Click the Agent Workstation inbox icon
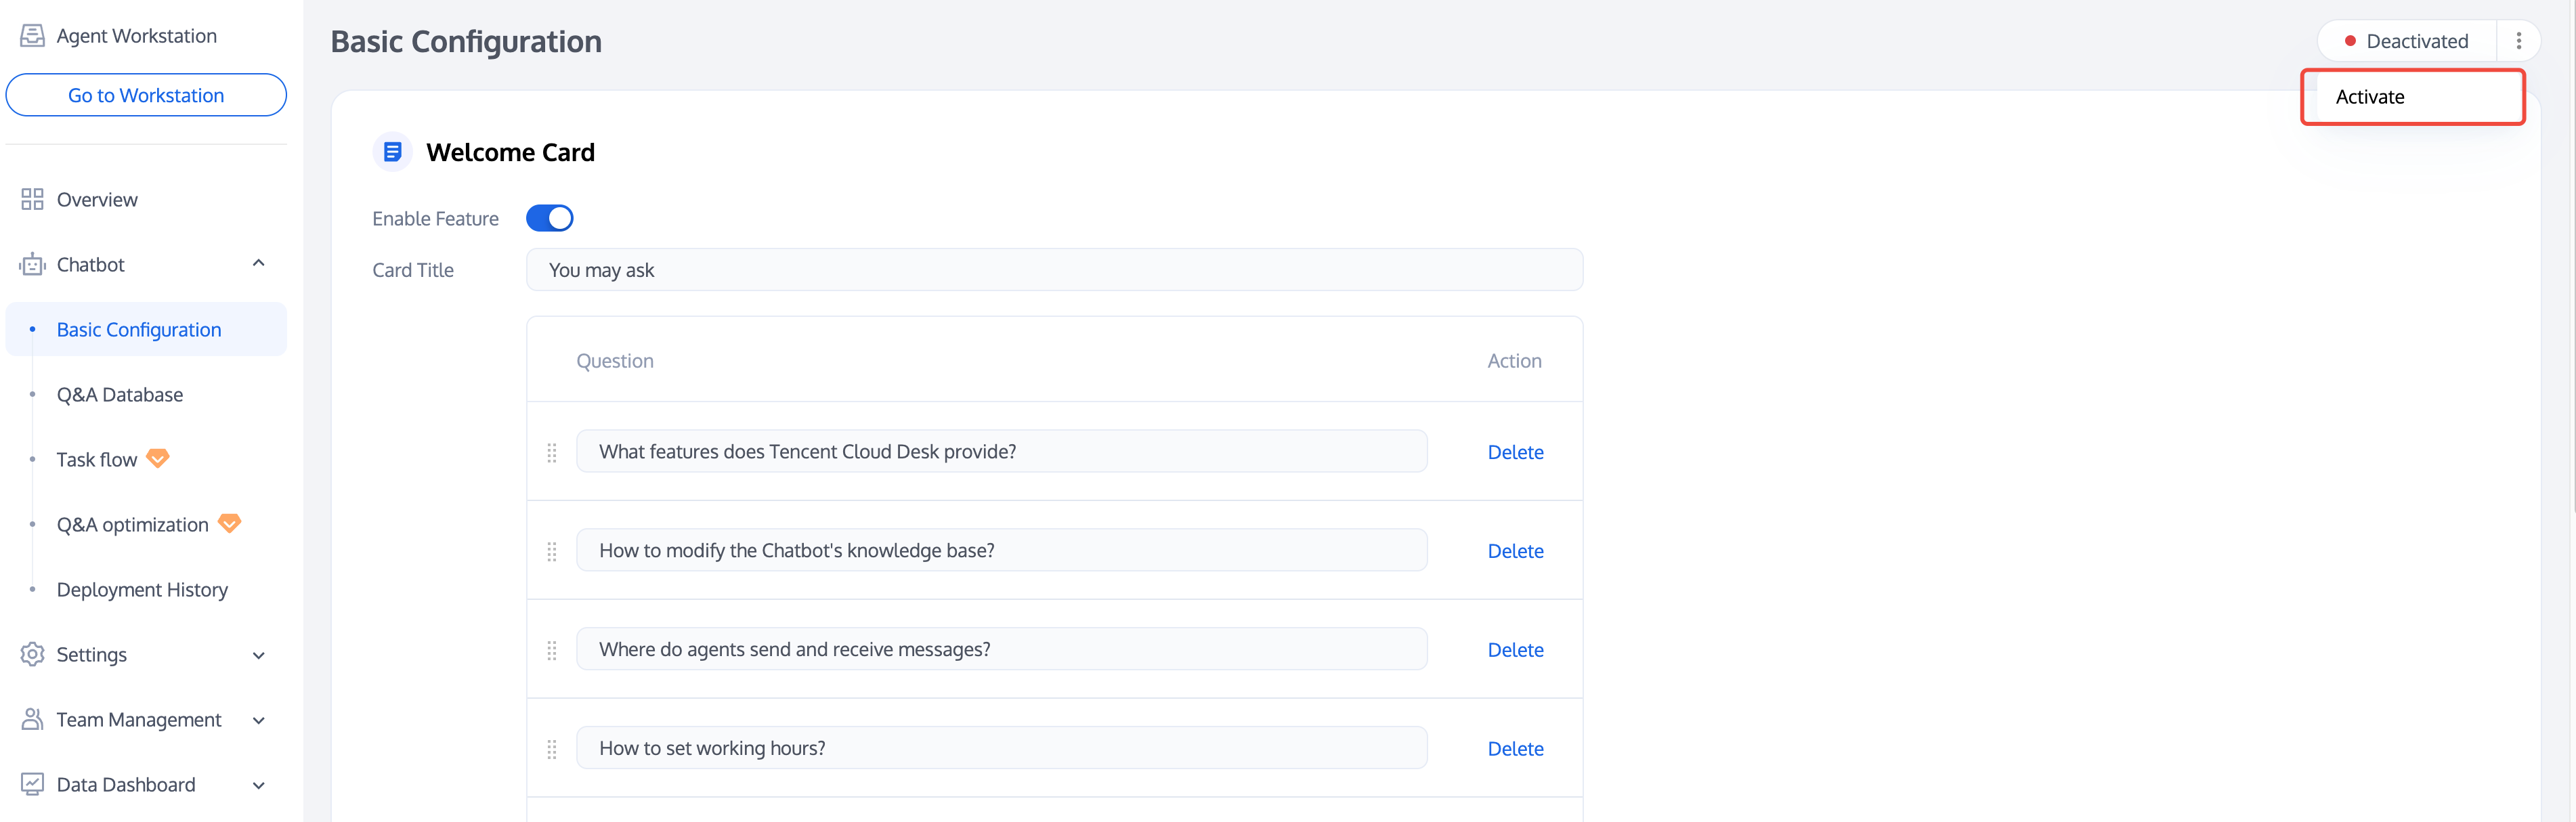This screenshot has width=2576, height=822. click(32, 36)
